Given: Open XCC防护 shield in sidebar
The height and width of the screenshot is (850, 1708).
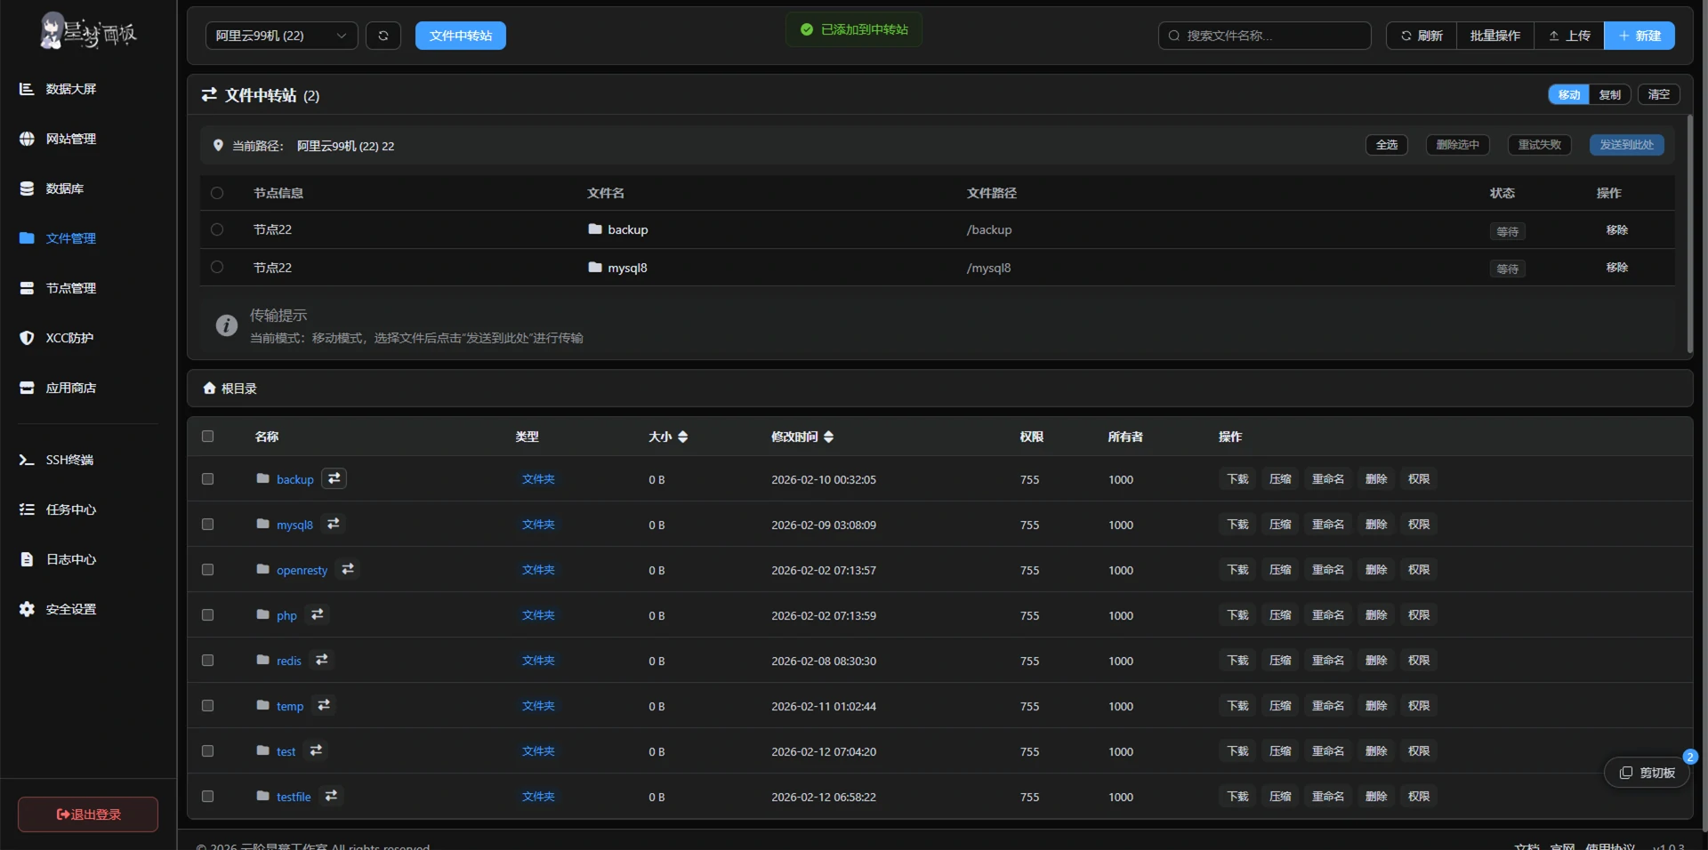Looking at the screenshot, I should [x=69, y=338].
